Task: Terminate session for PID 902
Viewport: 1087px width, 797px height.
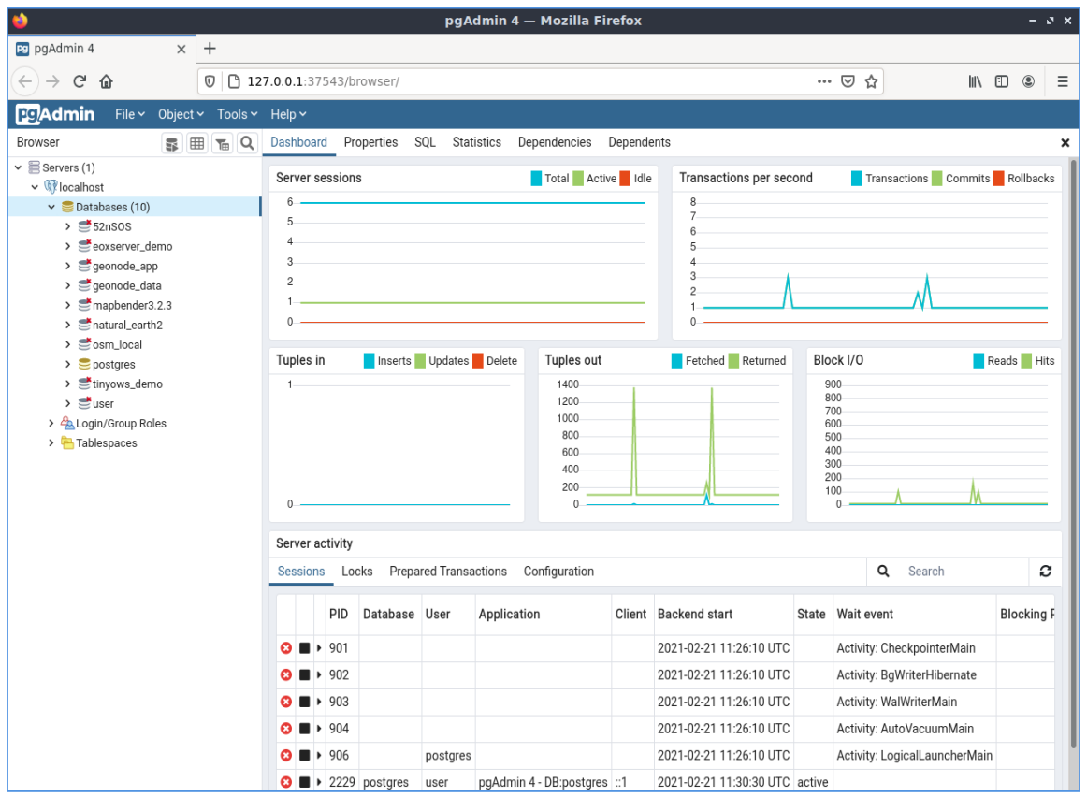Action: [285, 674]
